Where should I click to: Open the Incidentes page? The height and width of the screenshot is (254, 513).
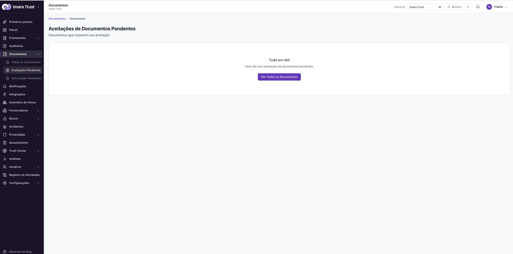click(x=21, y=126)
